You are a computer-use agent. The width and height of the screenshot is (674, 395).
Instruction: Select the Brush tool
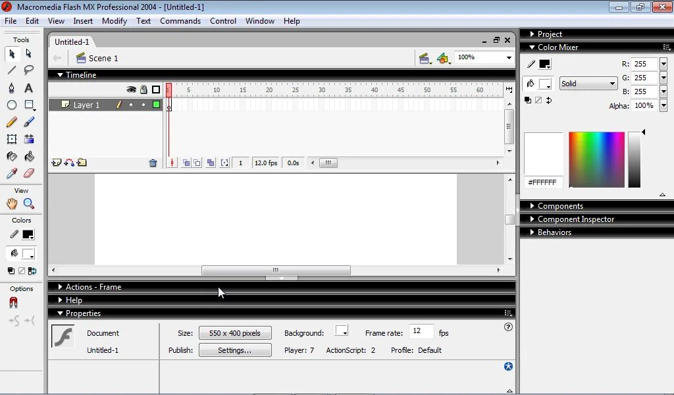(29, 122)
